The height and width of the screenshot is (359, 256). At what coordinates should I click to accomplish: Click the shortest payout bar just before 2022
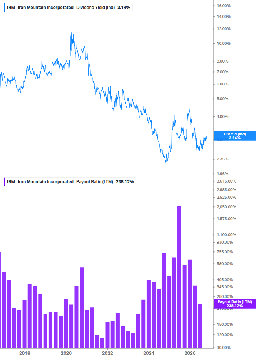[x=102, y=343]
